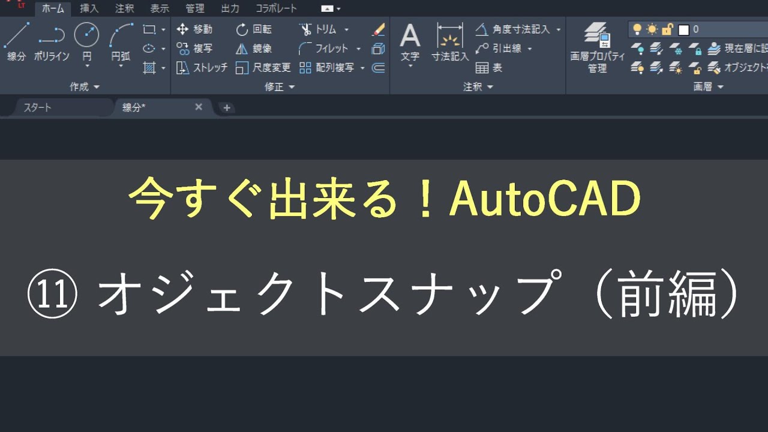Choose the hatch tool icon

(149, 68)
